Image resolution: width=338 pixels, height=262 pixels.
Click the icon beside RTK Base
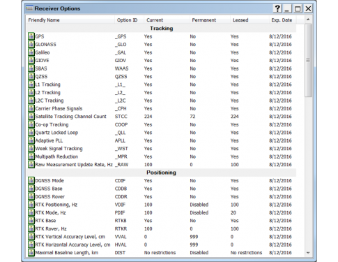click(31, 221)
